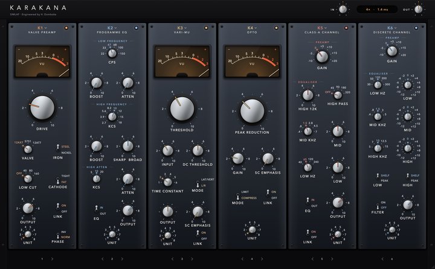Move slot 1 to the right
This screenshot has height=269, width=435.
52,259
